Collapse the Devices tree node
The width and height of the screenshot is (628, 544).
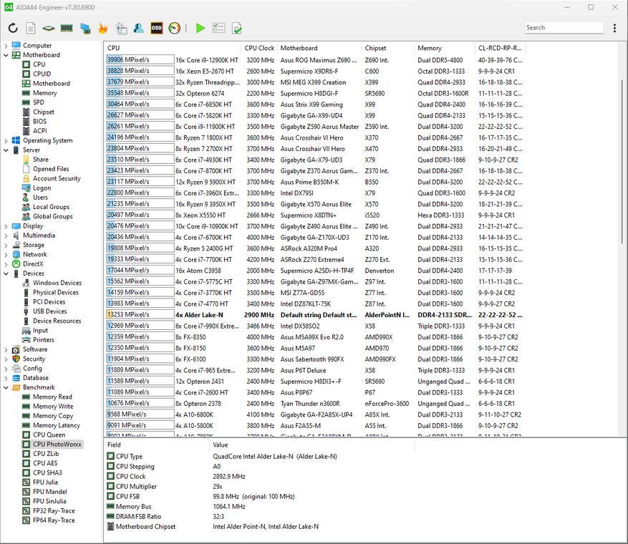pos(6,273)
